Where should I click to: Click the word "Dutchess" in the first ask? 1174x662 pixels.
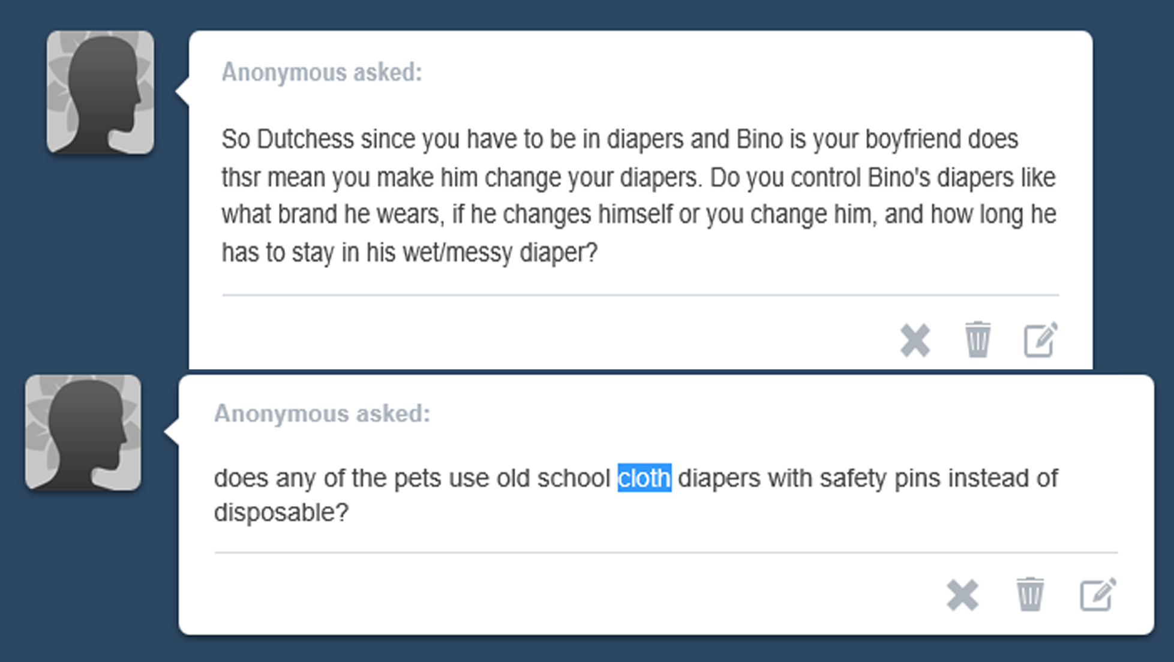pos(305,140)
